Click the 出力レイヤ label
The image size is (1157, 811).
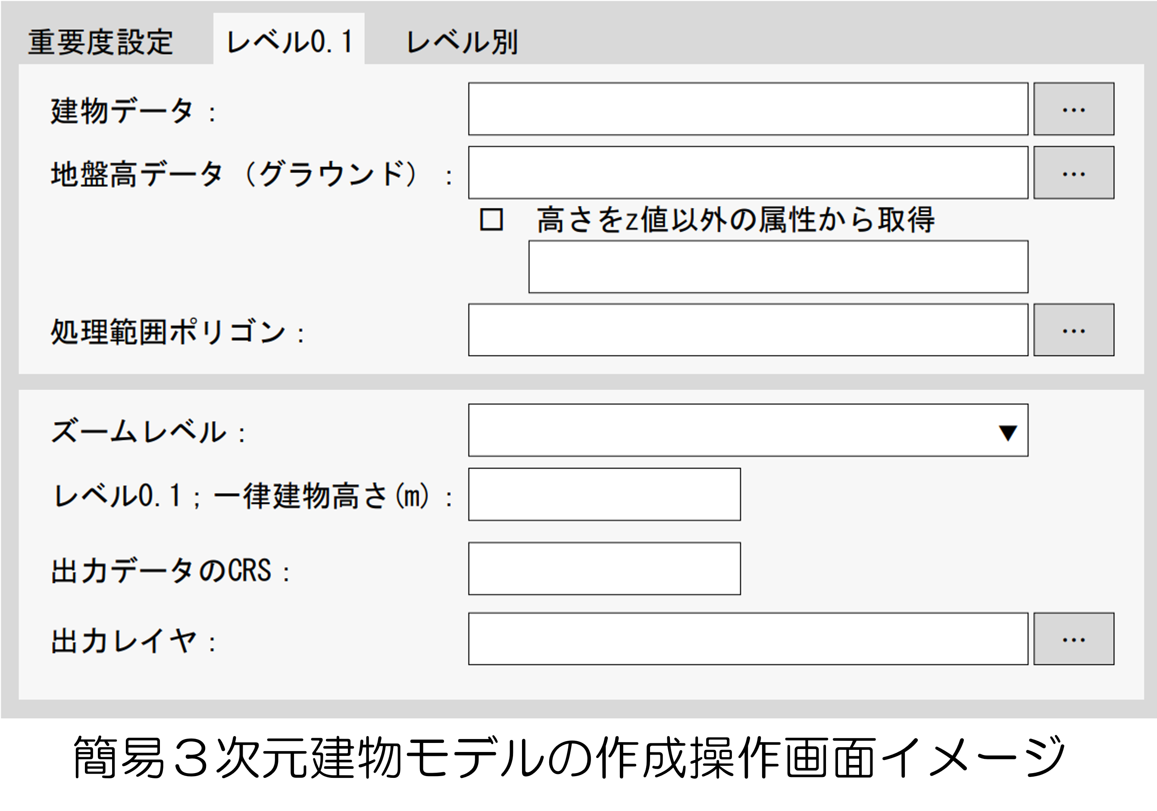pyautogui.click(x=124, y=642)
